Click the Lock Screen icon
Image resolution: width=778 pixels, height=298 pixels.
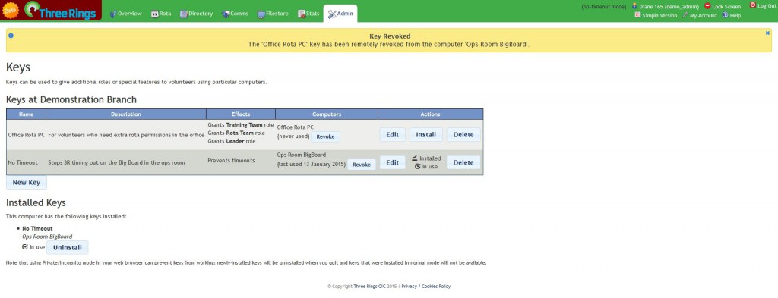707,6
